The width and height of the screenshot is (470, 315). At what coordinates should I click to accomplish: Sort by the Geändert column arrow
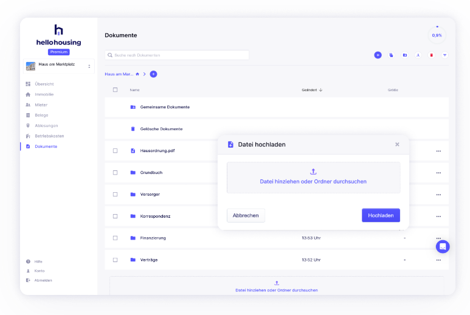[x=320, y=90]
